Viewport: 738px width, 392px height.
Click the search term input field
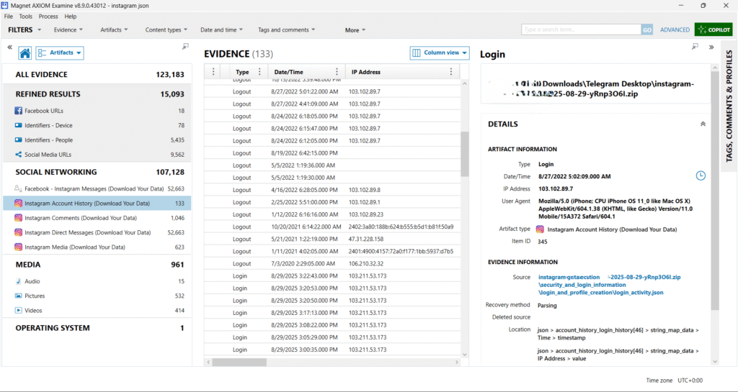(x=582, y=29)
